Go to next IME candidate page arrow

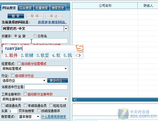[x=80, y=55]
